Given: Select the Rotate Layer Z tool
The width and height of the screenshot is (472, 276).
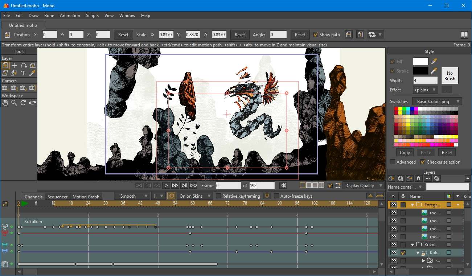Looking at the screenshot, I should pyautogui.click(x=23, y=65).
